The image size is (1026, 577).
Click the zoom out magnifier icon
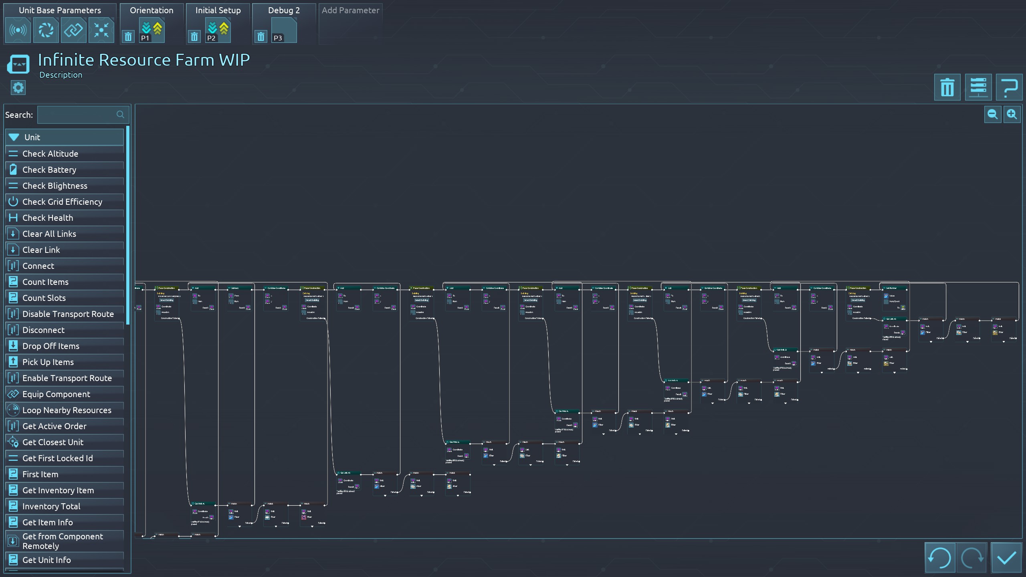pyautogui.click(x=992, y=115)
